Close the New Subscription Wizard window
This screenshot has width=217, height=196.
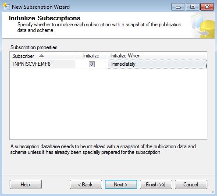point(207,7)
